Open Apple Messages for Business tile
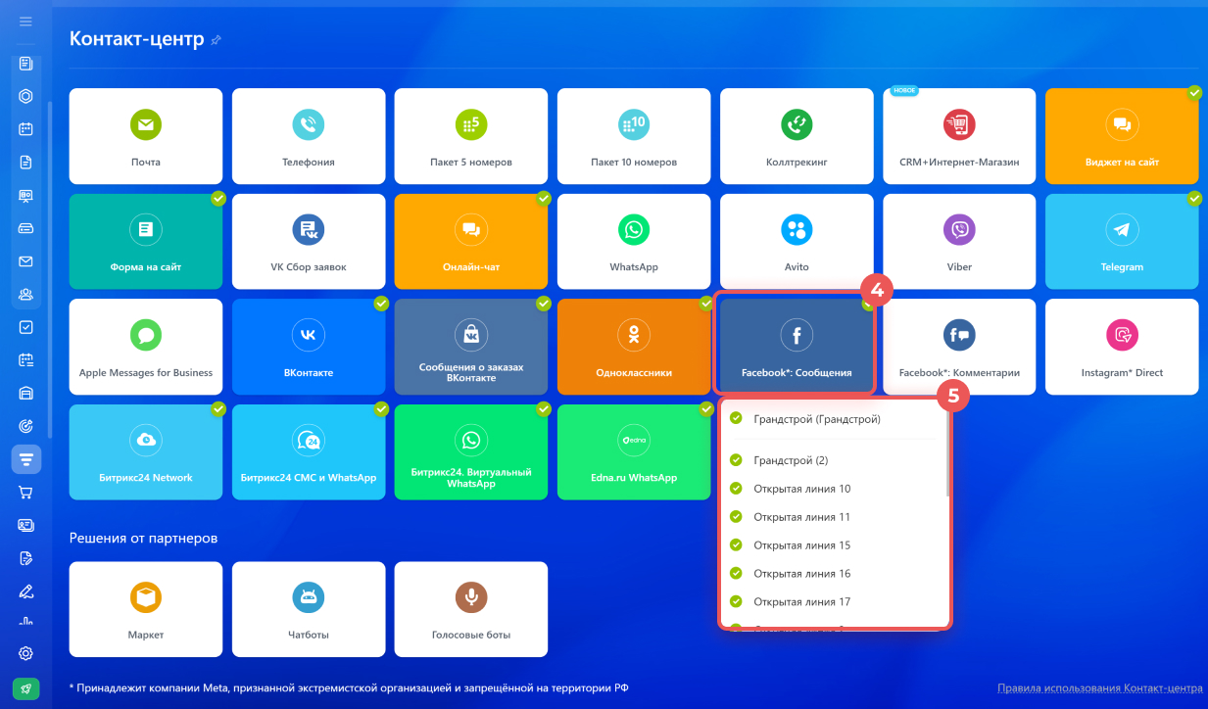This screenshot has height=709, width=1208. pyautogui.click(x=146, y=347)
